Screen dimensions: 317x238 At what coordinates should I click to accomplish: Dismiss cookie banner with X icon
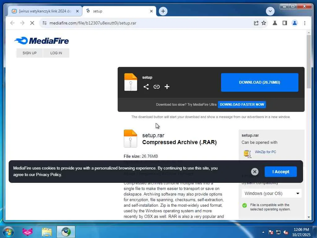255,172
